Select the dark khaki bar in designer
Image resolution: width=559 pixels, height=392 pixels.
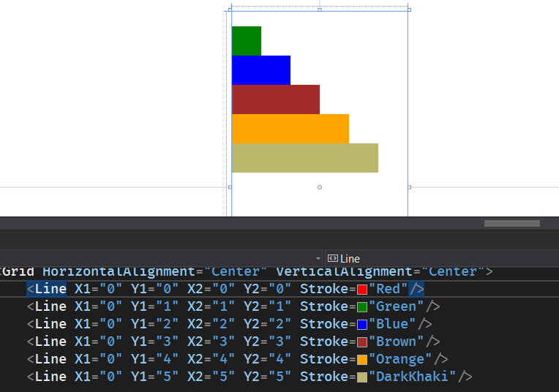click(305, 158)
